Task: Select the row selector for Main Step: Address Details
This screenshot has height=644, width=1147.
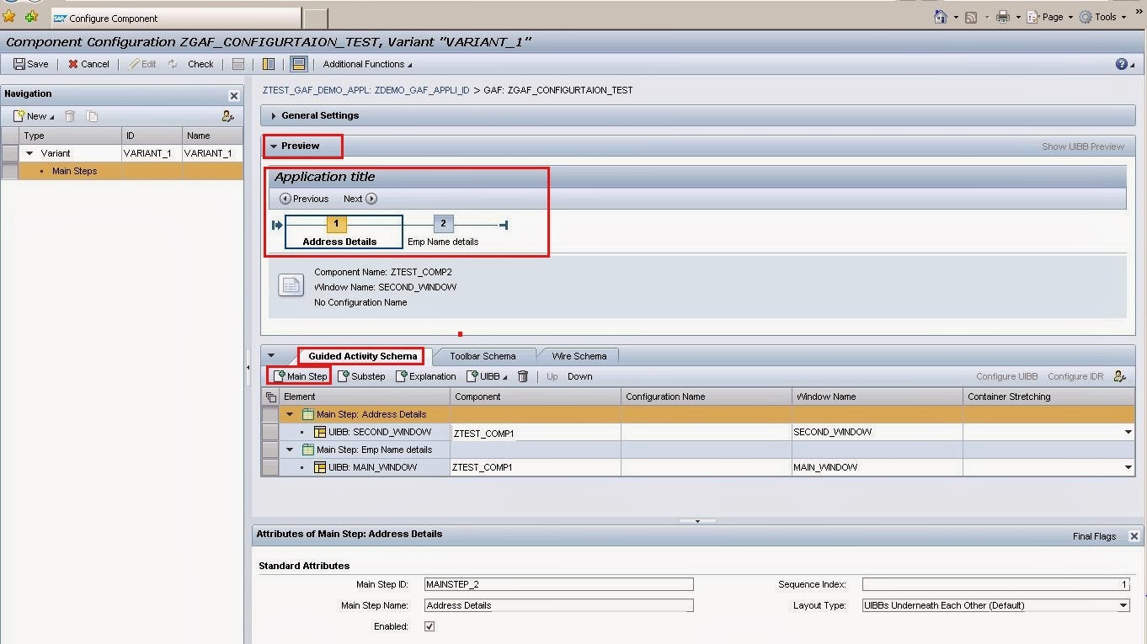Action: click(x=269, y=414)
